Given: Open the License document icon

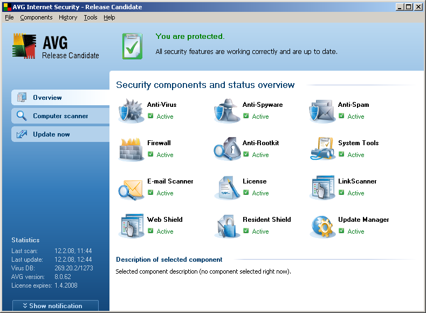Looking at the screenshot, I should coord(227,188).
